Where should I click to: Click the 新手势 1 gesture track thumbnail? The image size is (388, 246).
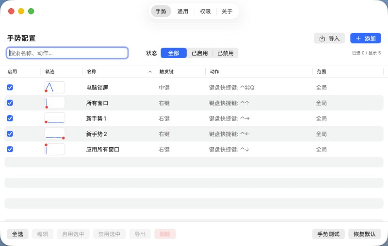click(55, 118)
